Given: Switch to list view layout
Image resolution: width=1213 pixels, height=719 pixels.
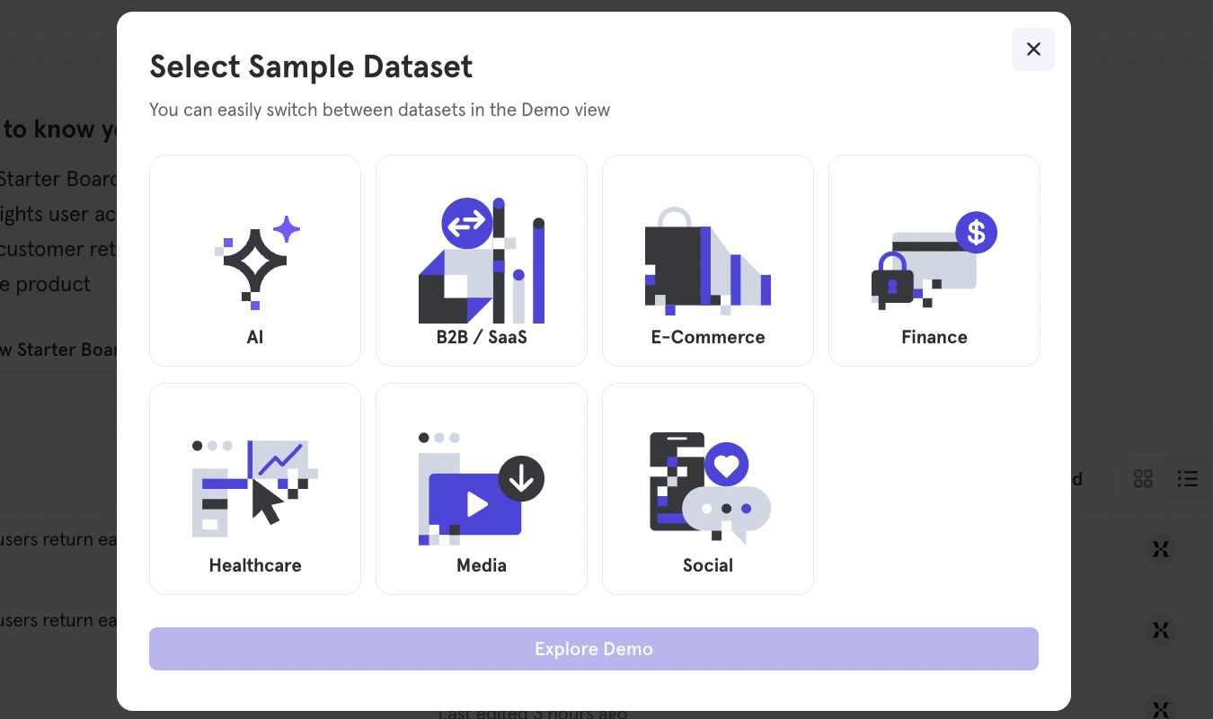Looking at the screenshot, I should click(x=1188, y=479).
